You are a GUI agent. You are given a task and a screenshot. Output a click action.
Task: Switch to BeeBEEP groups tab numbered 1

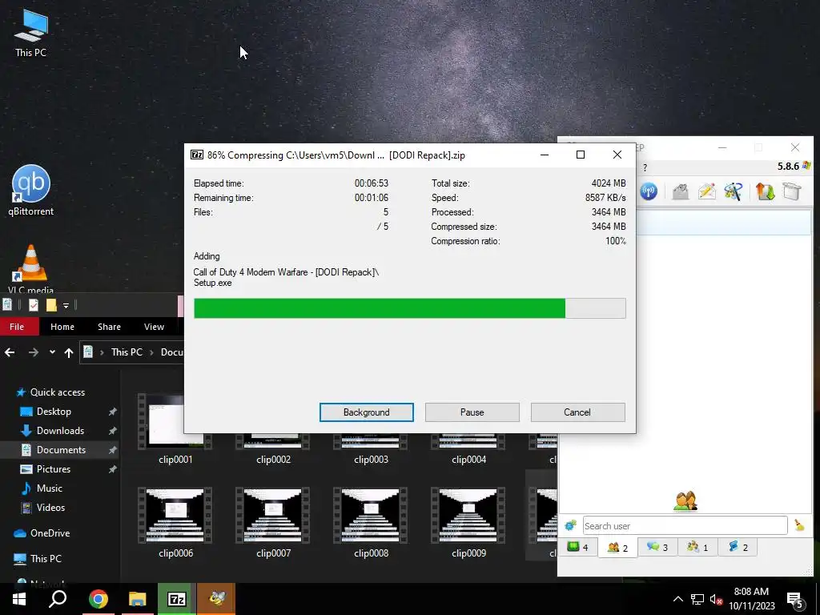tap(697, 548)
